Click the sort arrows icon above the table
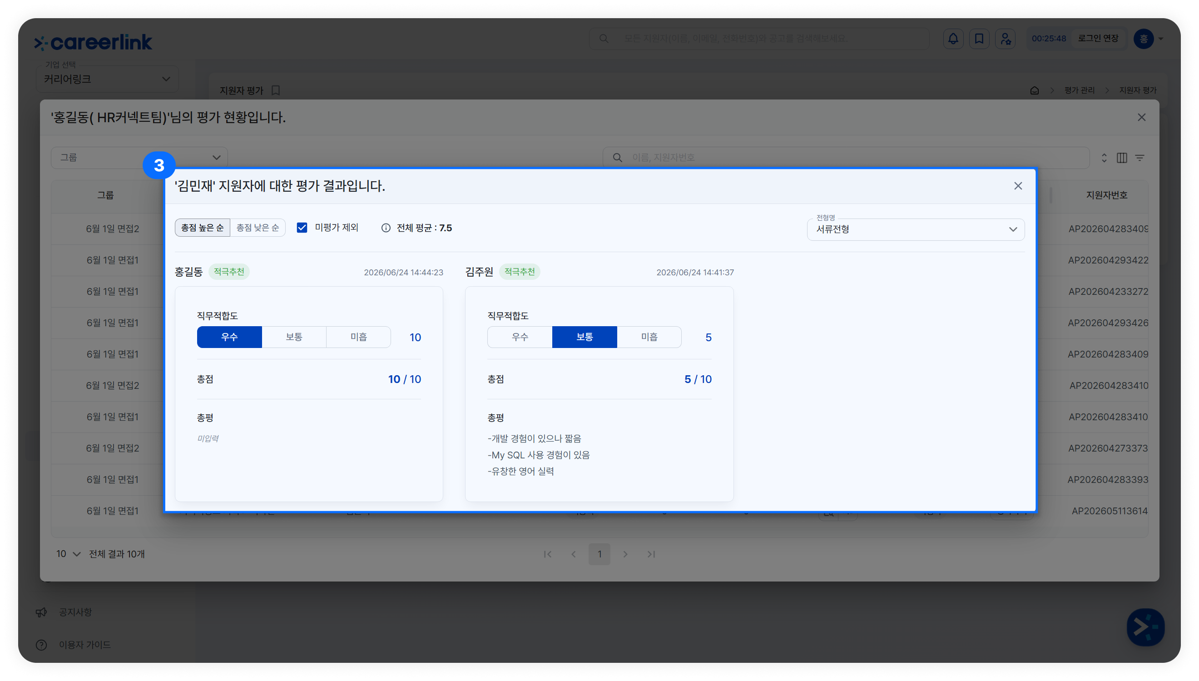The image size is (1199, 681). click(x=1104, y=158)
